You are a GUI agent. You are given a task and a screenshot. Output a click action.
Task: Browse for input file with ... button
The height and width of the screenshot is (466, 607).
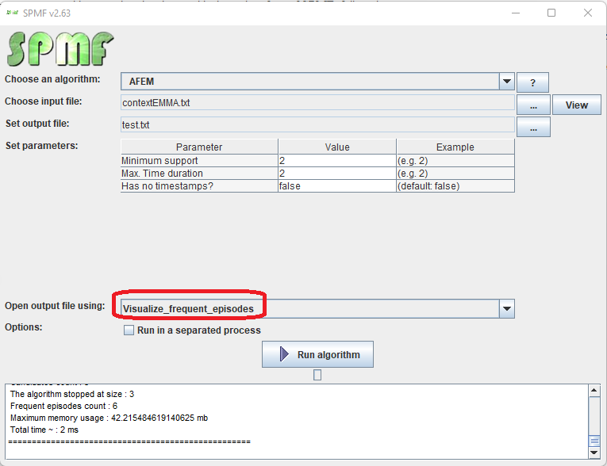(x=533, y=105)
